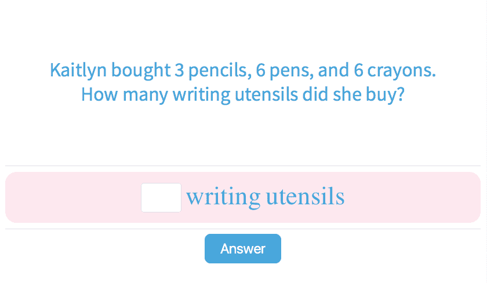Click pink panel area left of input box
487x290 pixels.
[x=70, y=197]
